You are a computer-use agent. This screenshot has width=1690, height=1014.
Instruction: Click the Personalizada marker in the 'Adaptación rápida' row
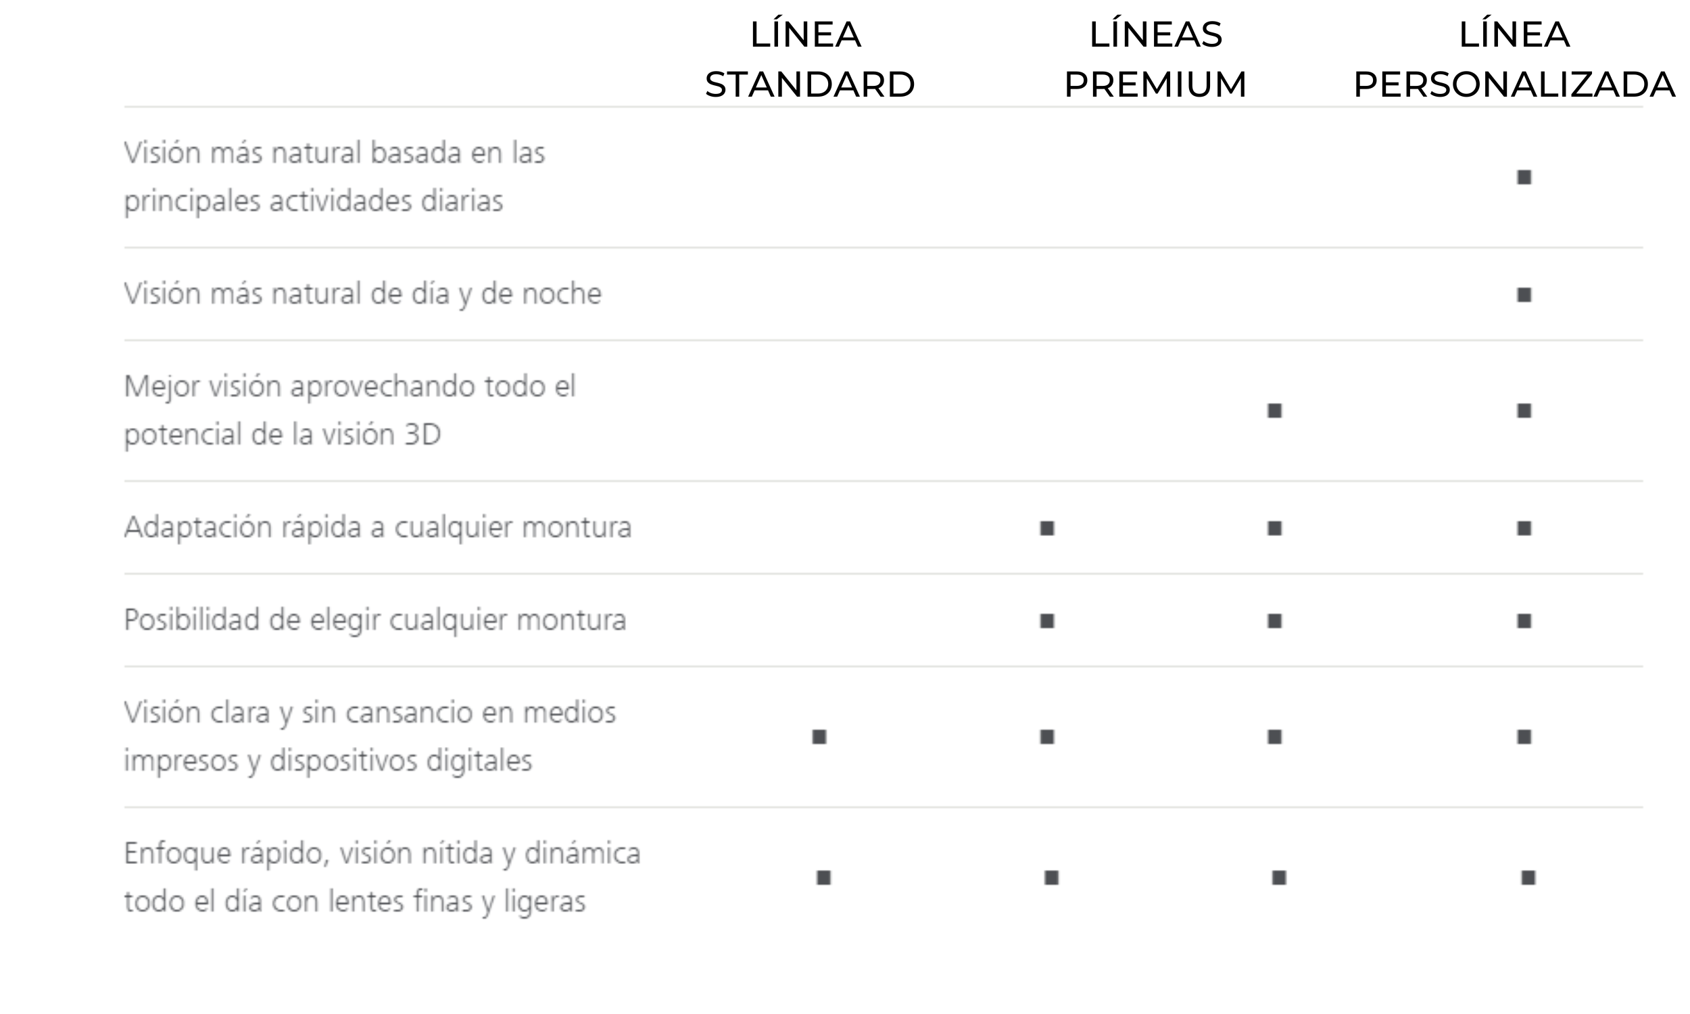click(1524, 529)
